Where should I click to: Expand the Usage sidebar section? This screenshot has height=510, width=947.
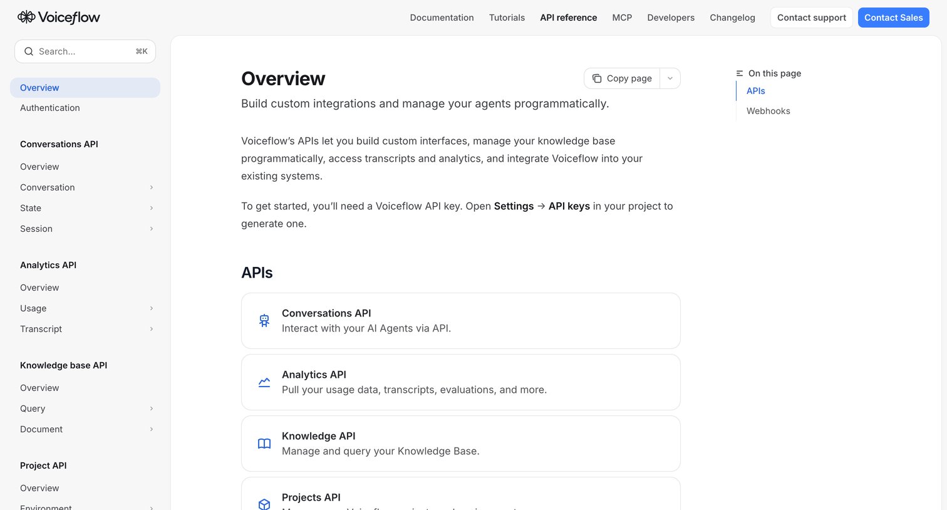pyautogui.click(x=152, y=308)
